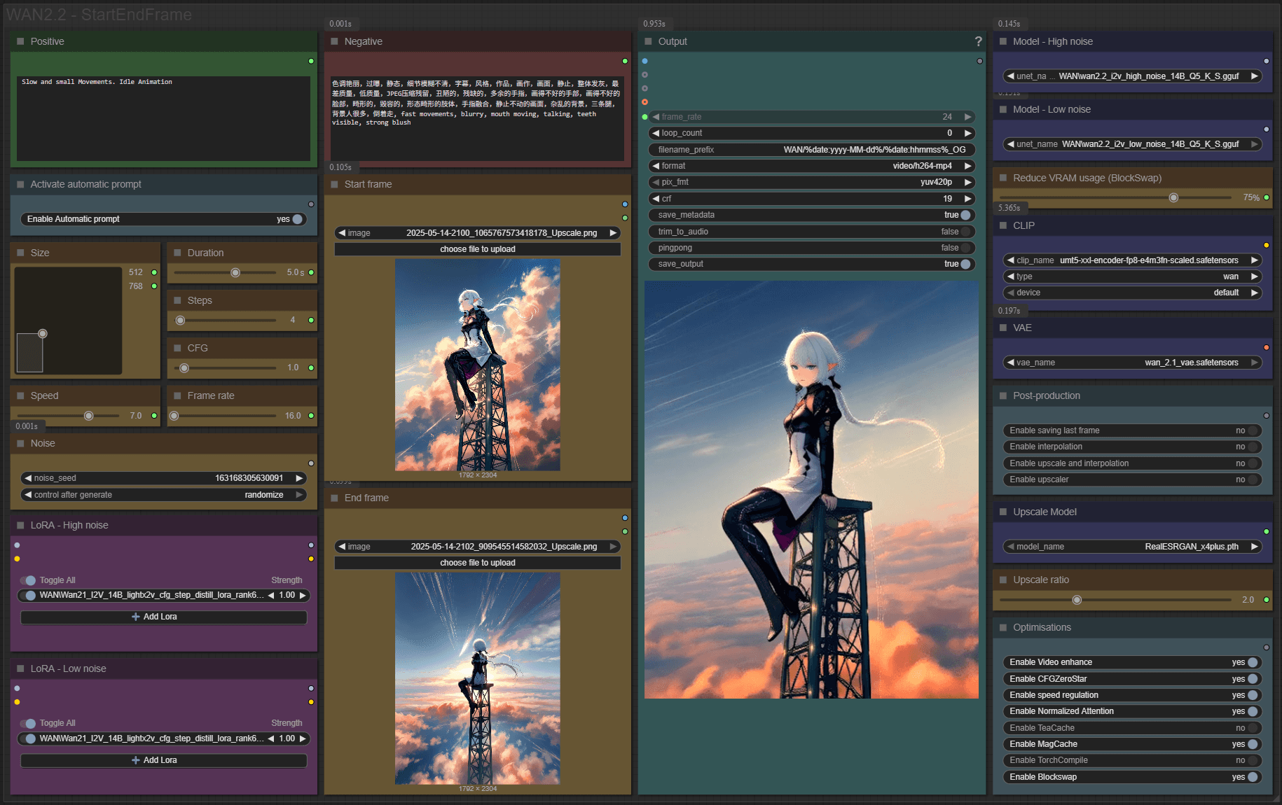Click the noise_seed value field

(x=164, y=478)
